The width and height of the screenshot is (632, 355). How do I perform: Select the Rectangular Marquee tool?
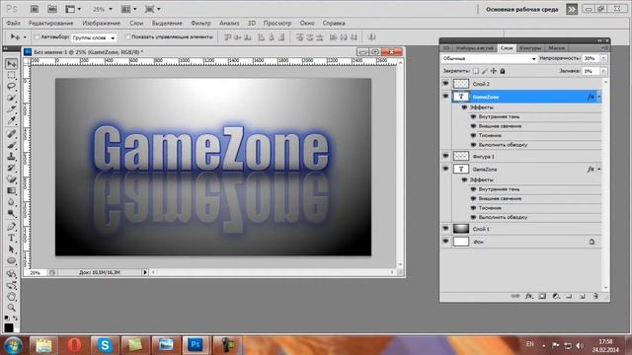(11, 75)
